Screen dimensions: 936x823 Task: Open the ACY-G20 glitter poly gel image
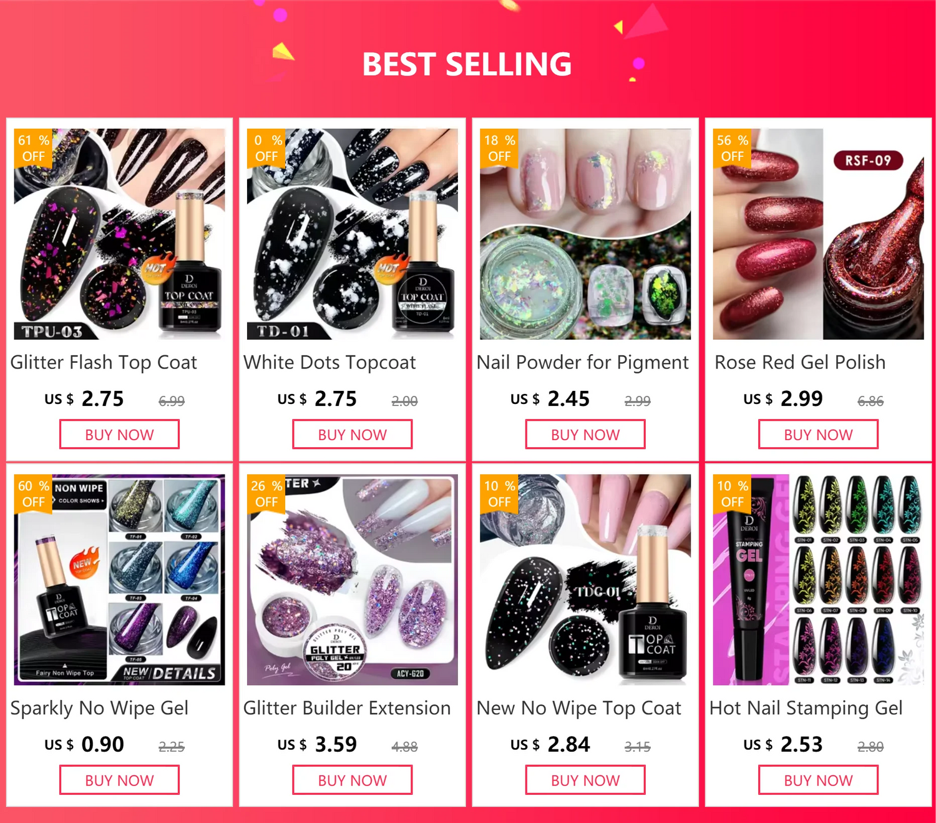[352, 579]
